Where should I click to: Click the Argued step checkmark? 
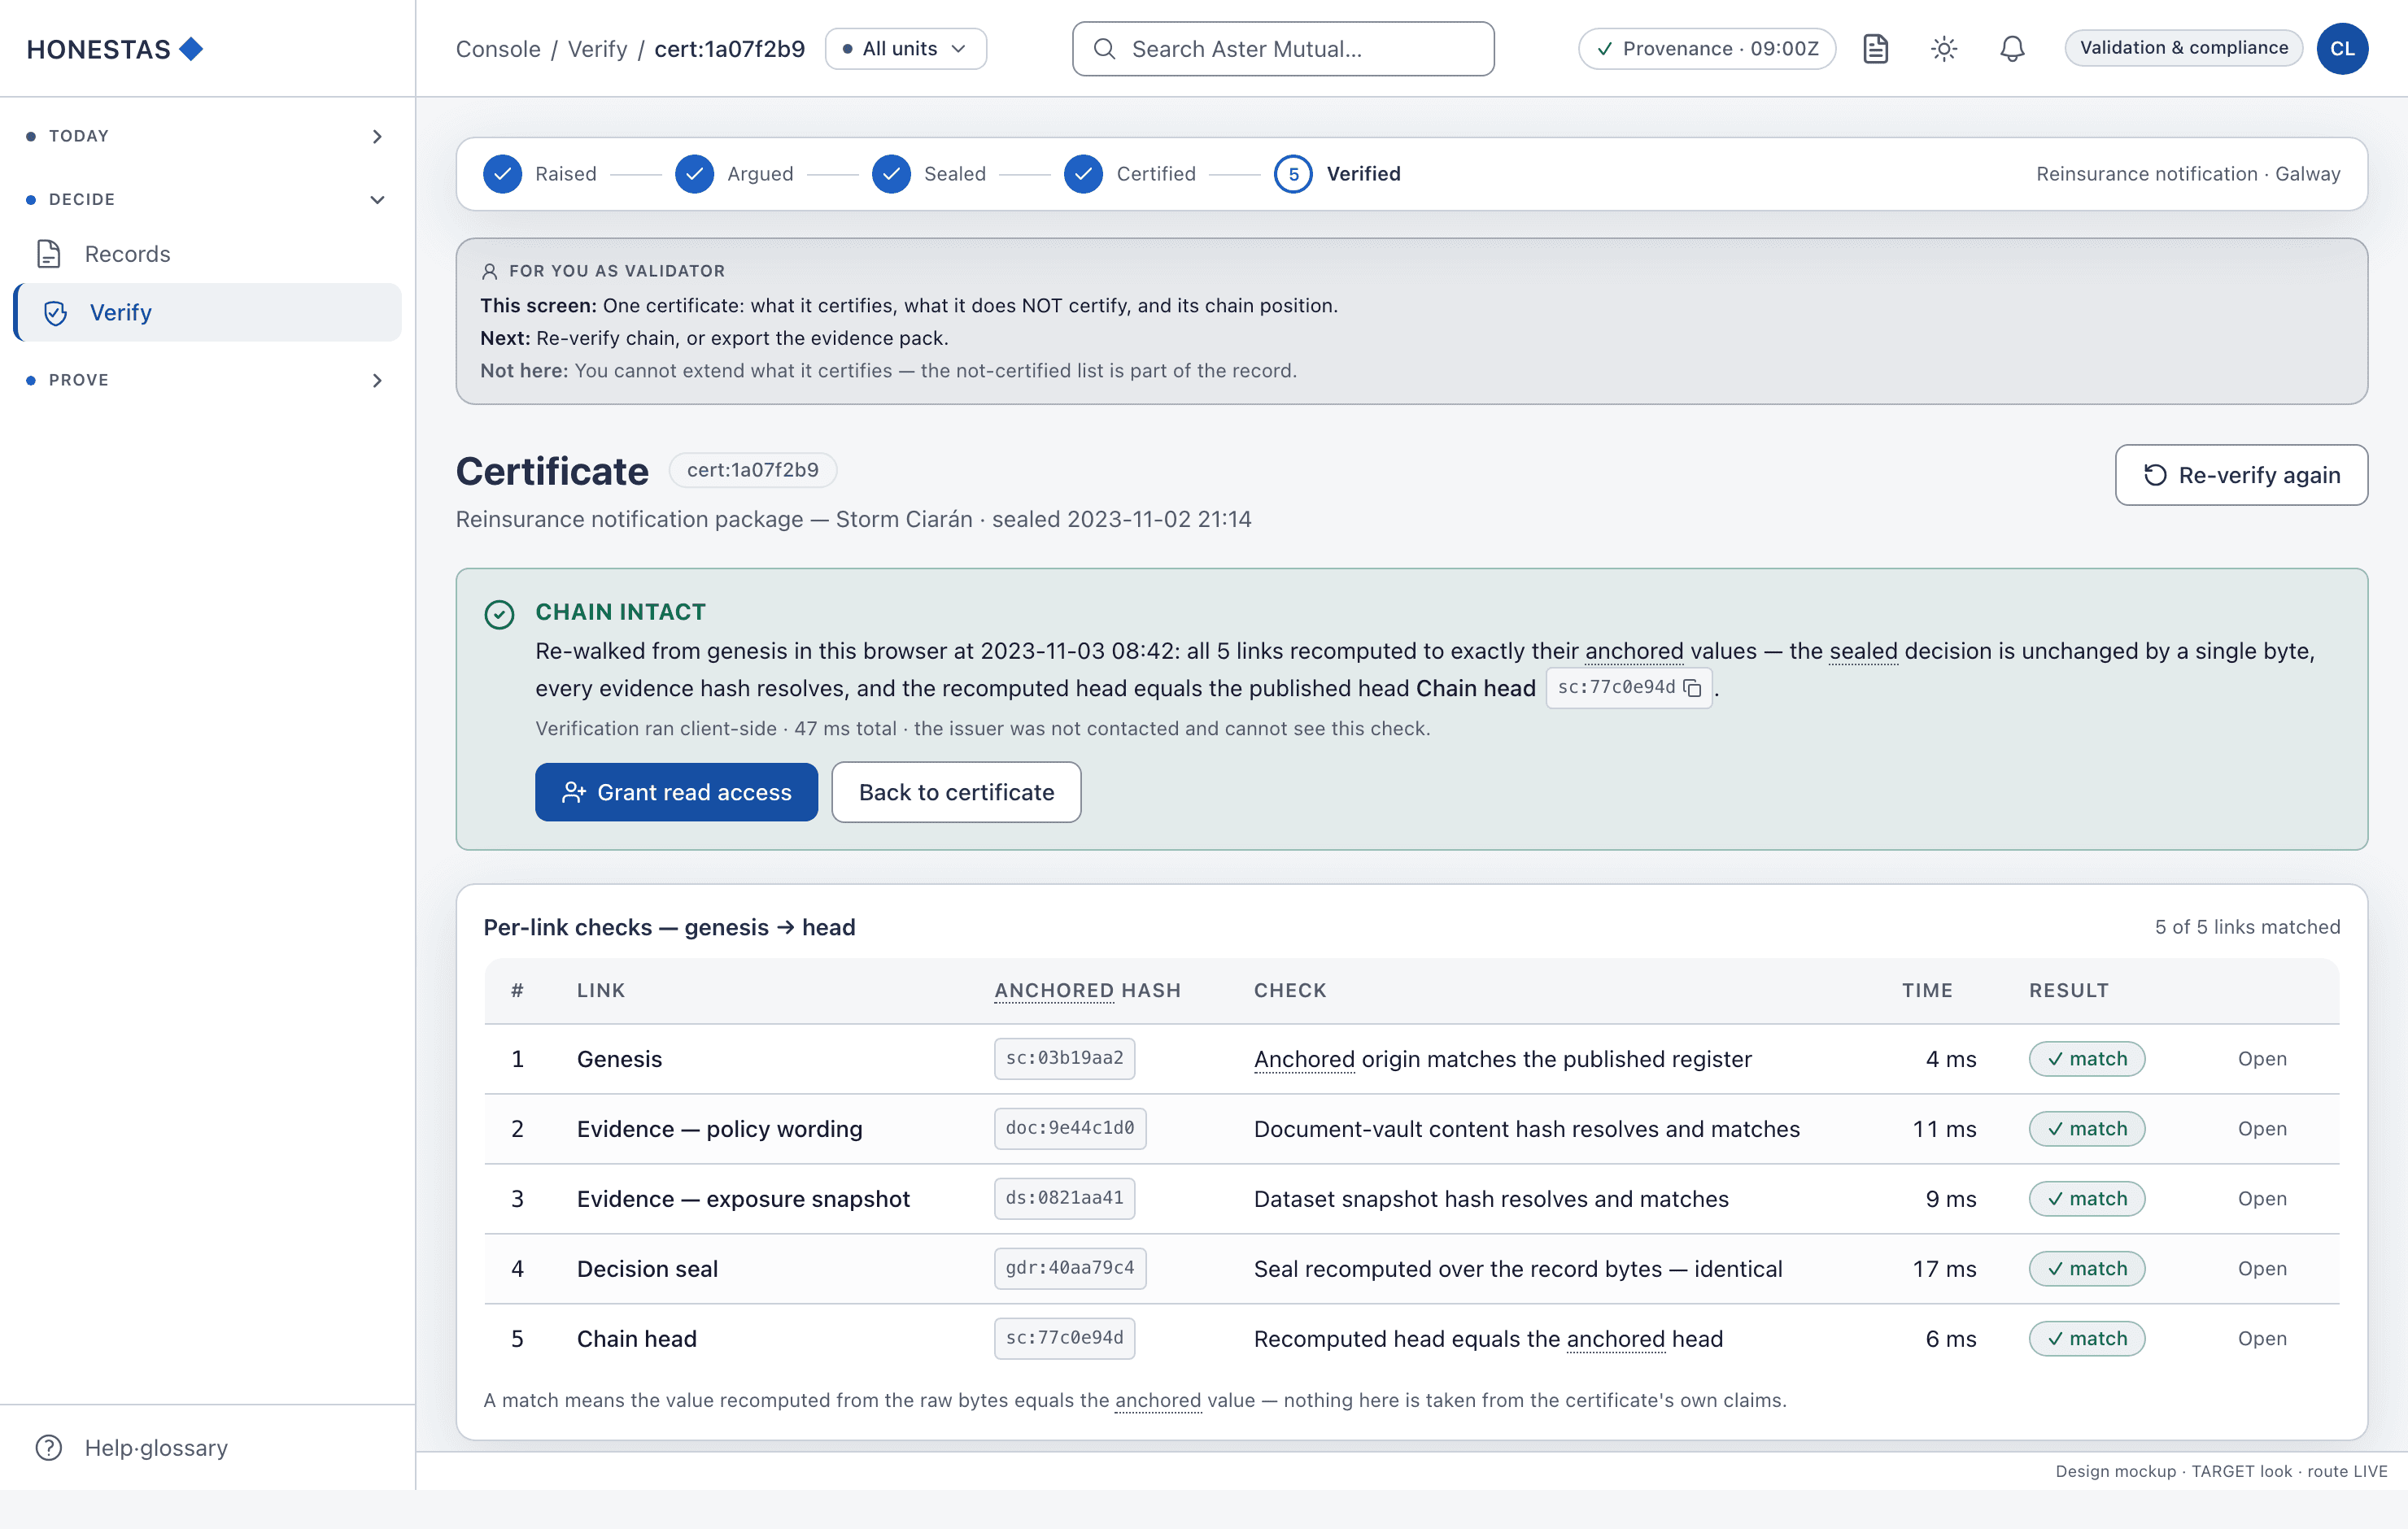tap(694, 173)
